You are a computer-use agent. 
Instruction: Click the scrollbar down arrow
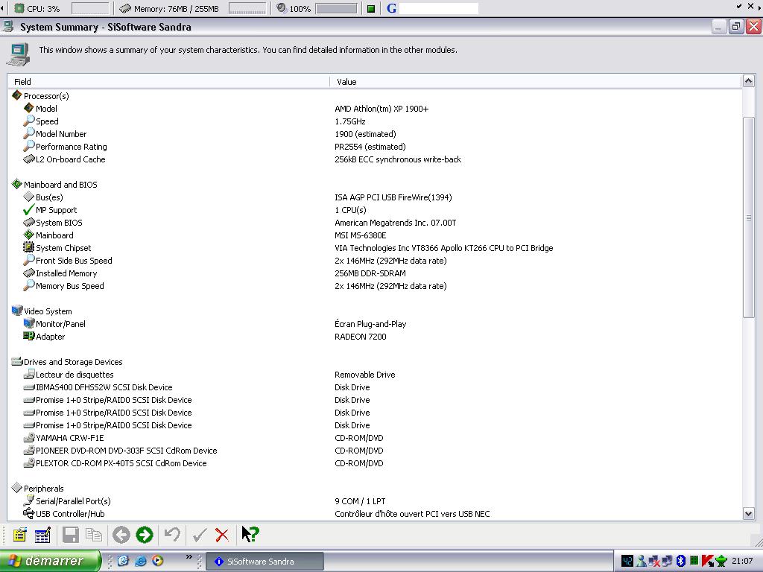(x=748, y=513)
